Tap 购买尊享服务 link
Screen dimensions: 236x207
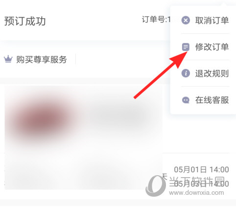point(42,59)
